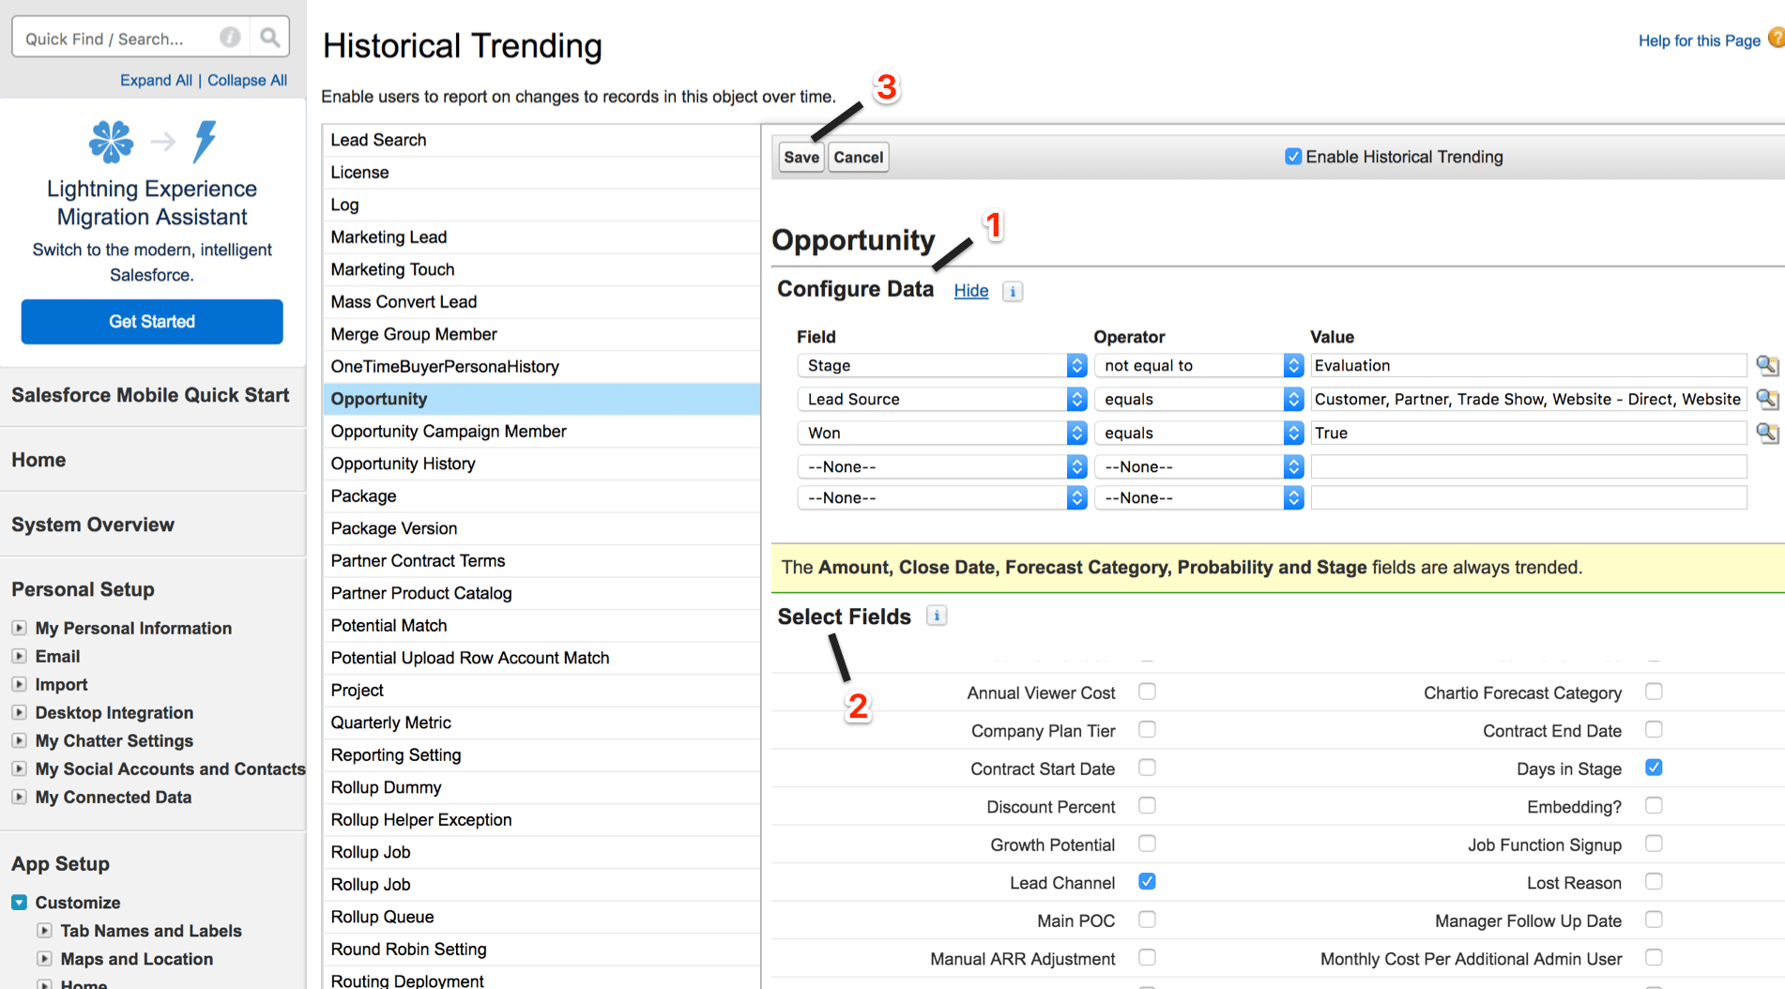Uncheck the Days in Stage checkbox

1654,768
